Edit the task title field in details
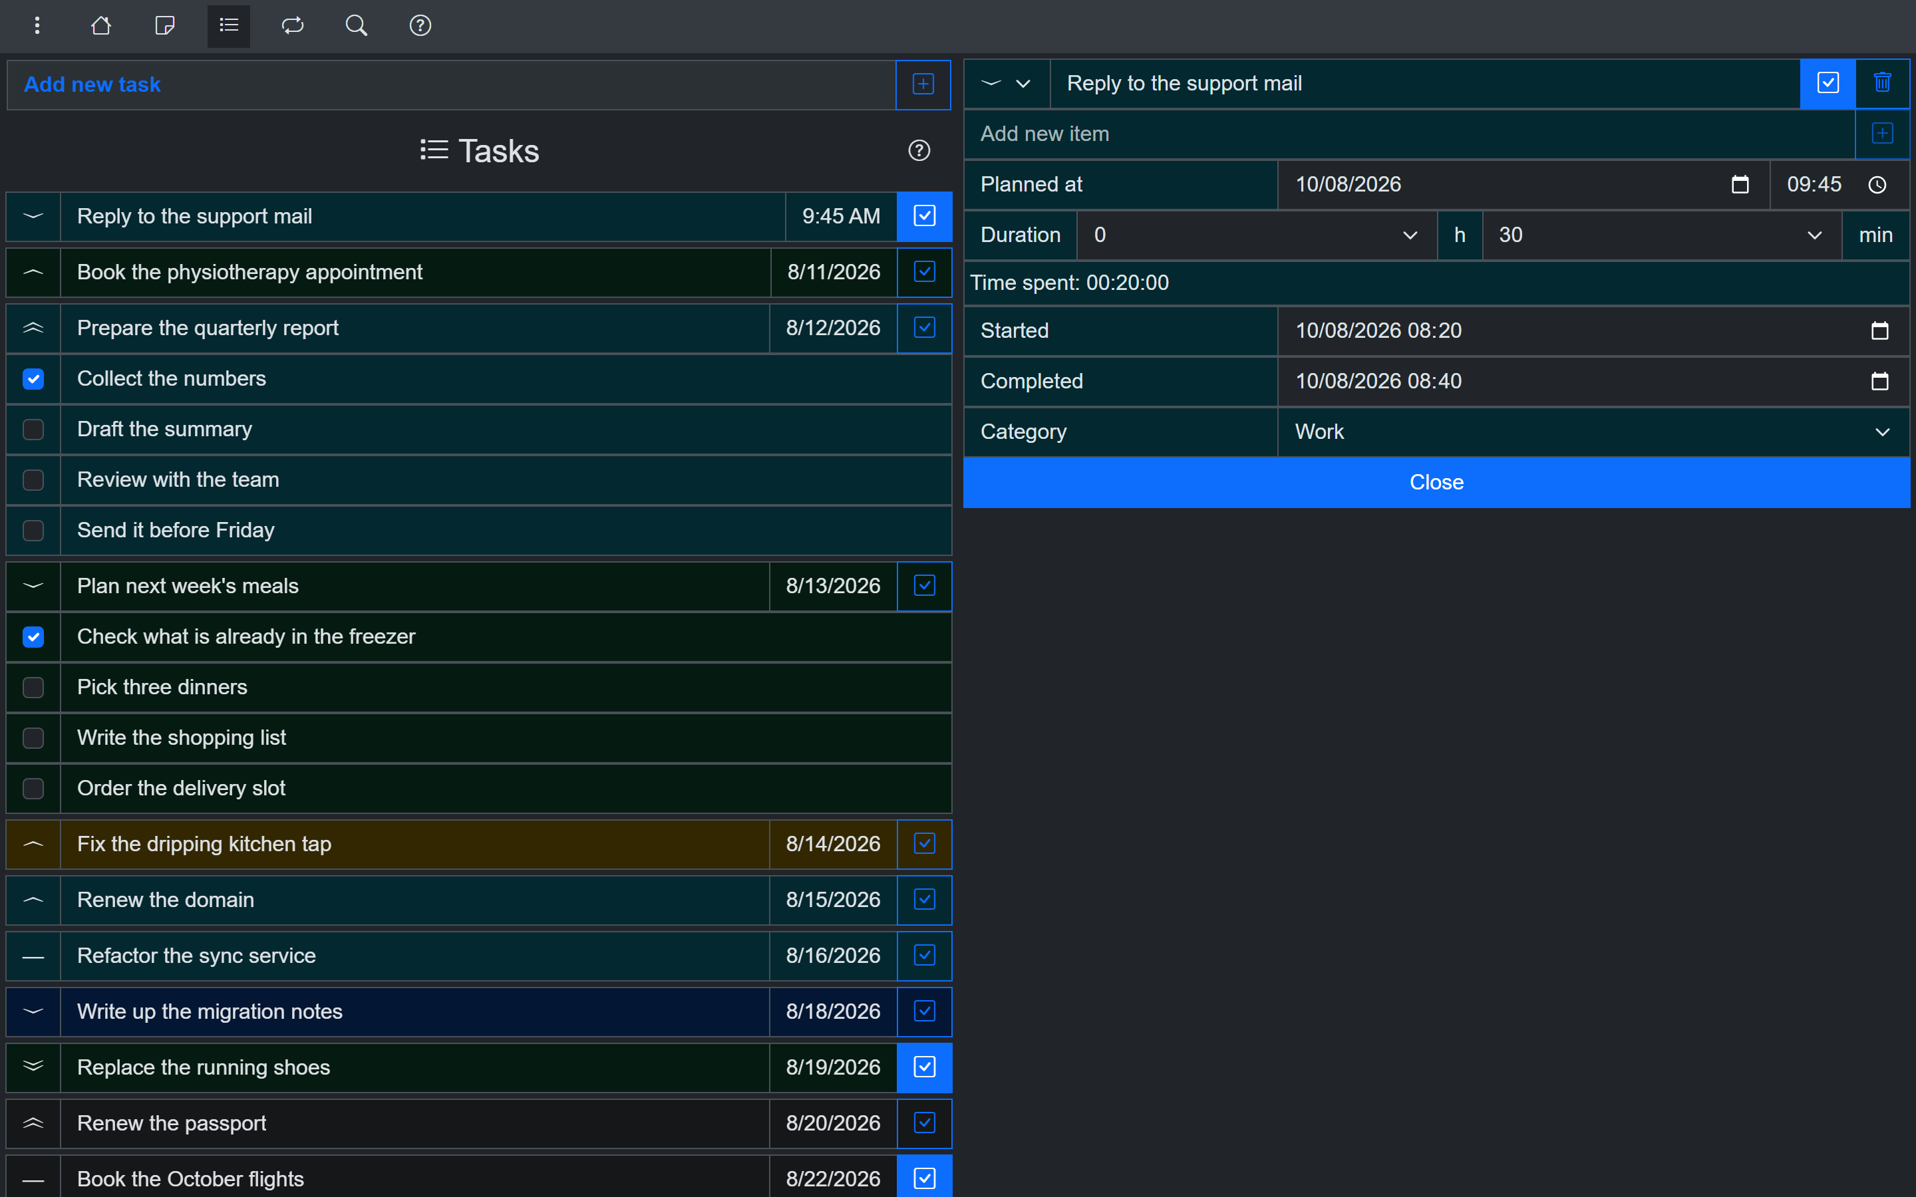Viewport: 1916px width, 1197px height. point(1425,83)
